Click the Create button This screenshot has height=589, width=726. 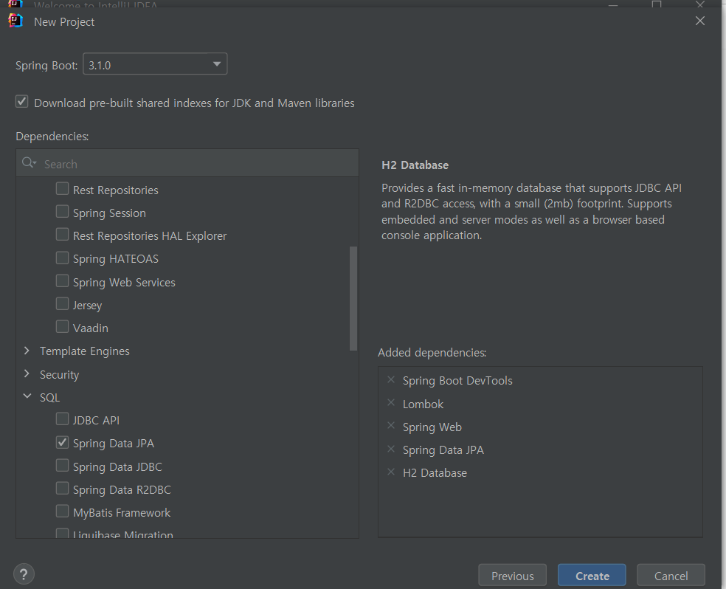pos(592,576)
